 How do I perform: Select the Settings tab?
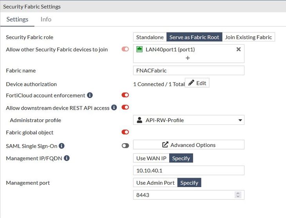point(17,19)
